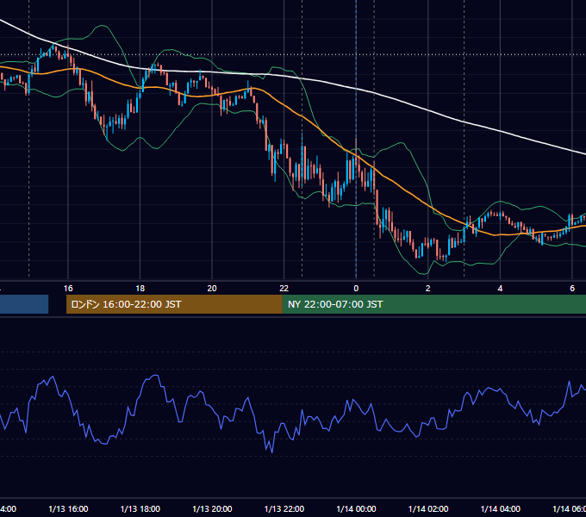Click the 1/13 18:00 date label
The image size is (586, 517).
coord(140,508)
